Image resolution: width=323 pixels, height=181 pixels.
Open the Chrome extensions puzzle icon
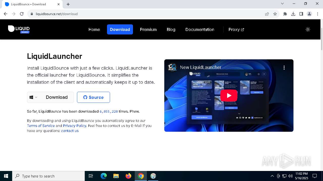pos(285,14)
